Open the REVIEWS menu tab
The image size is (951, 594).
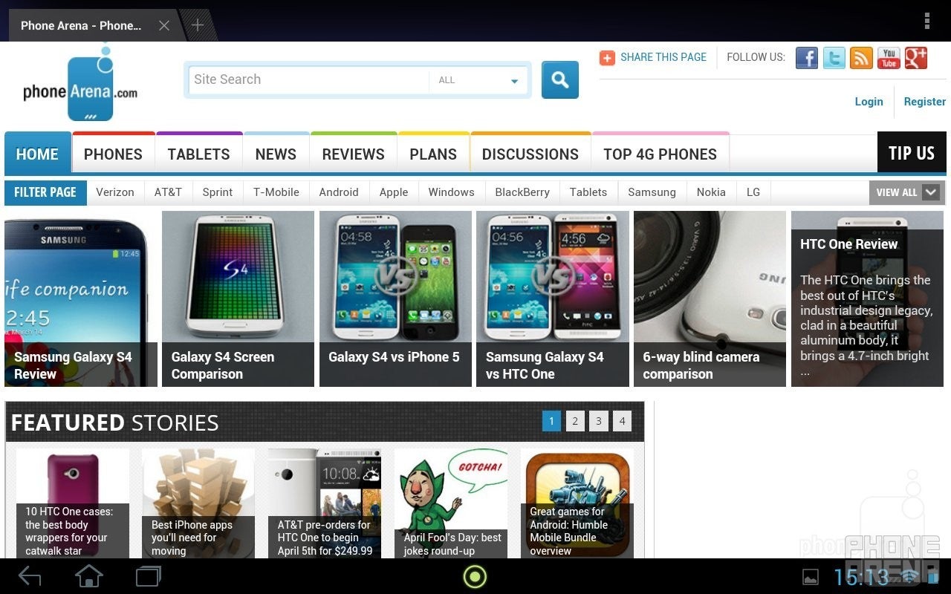click(353, 154)
